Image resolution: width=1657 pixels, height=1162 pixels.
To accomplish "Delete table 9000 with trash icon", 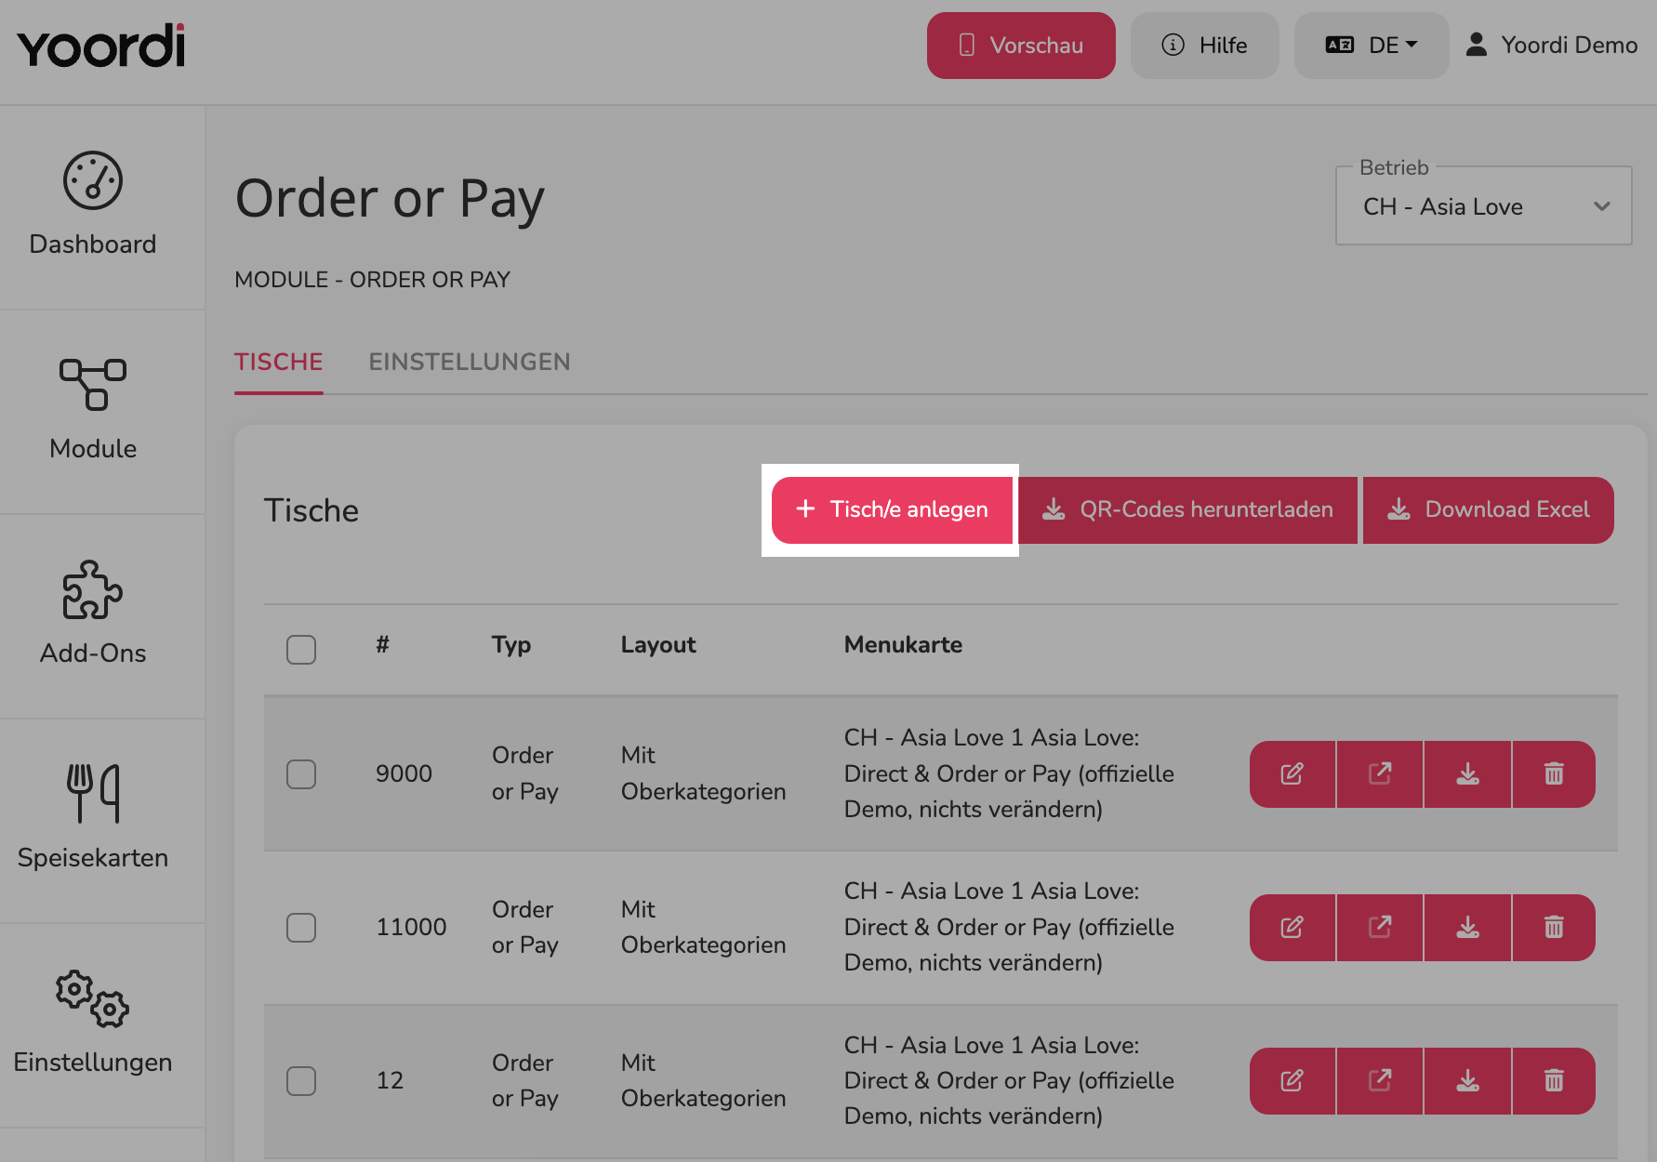I will (x=1554, y=774).
